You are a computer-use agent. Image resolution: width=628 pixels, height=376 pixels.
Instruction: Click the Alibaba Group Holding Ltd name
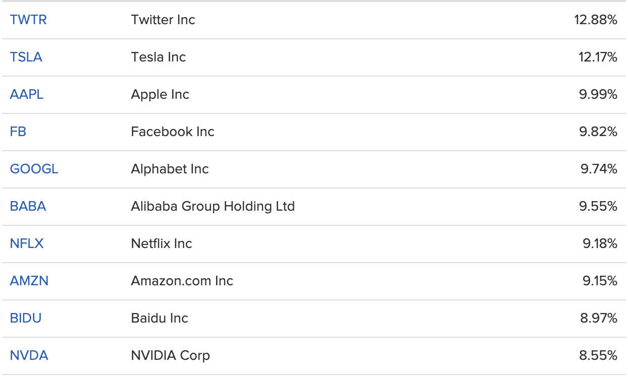click(213, 207)
